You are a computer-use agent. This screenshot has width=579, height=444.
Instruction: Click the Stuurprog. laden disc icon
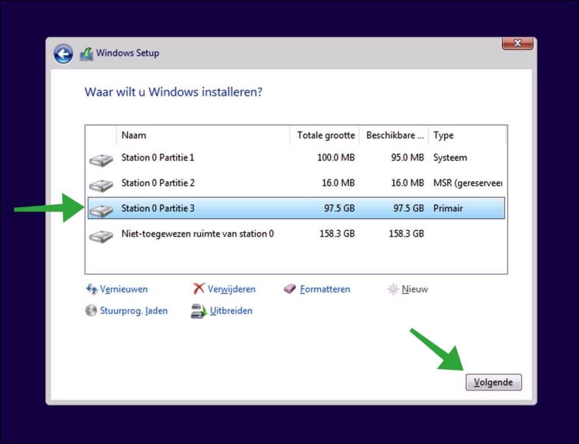[91, 311]
